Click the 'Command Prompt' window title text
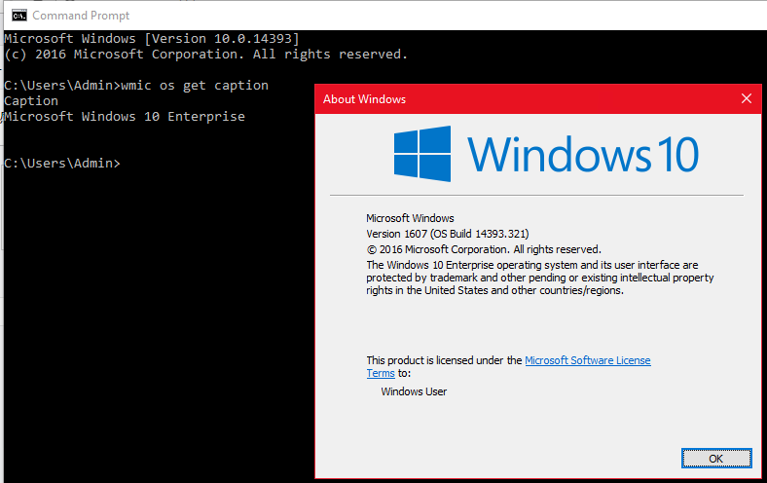 pyautogui.click(x=81, y=16)
